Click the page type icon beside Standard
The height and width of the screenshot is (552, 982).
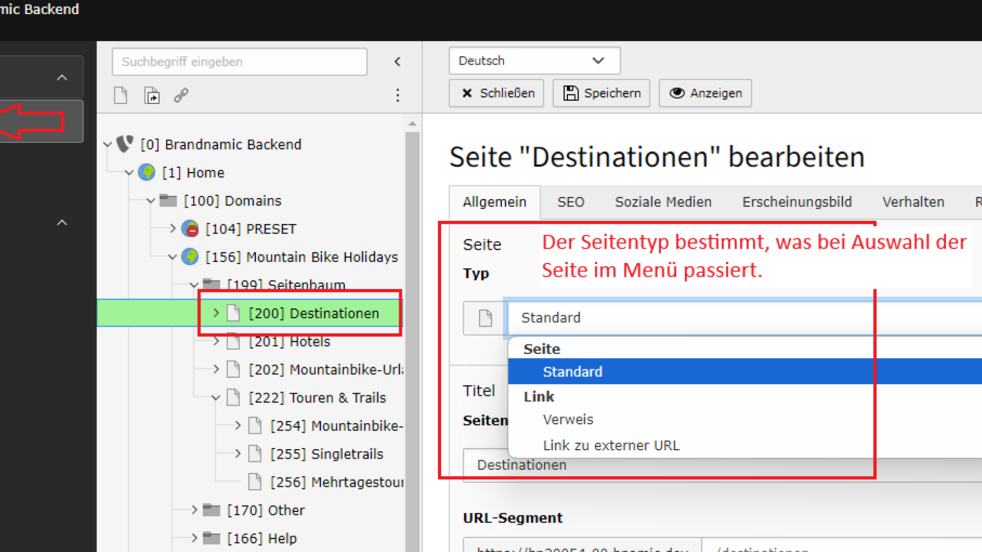485,318
